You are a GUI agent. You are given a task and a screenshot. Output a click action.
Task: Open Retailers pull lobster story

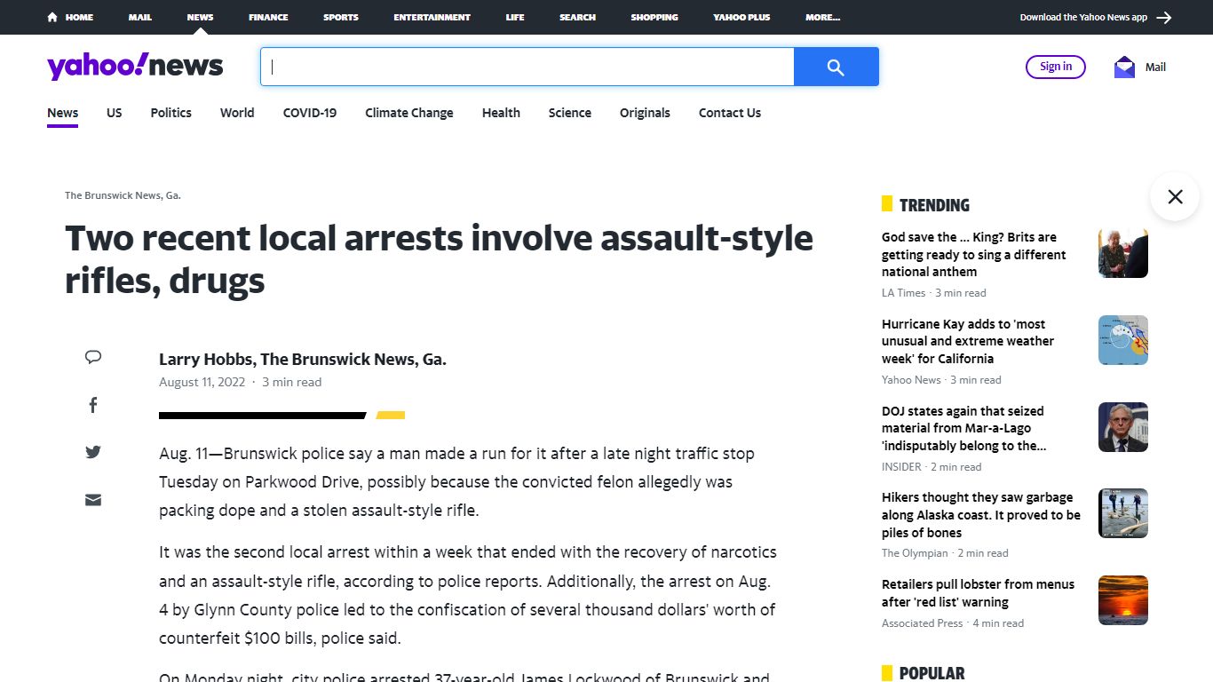[978, 593]
